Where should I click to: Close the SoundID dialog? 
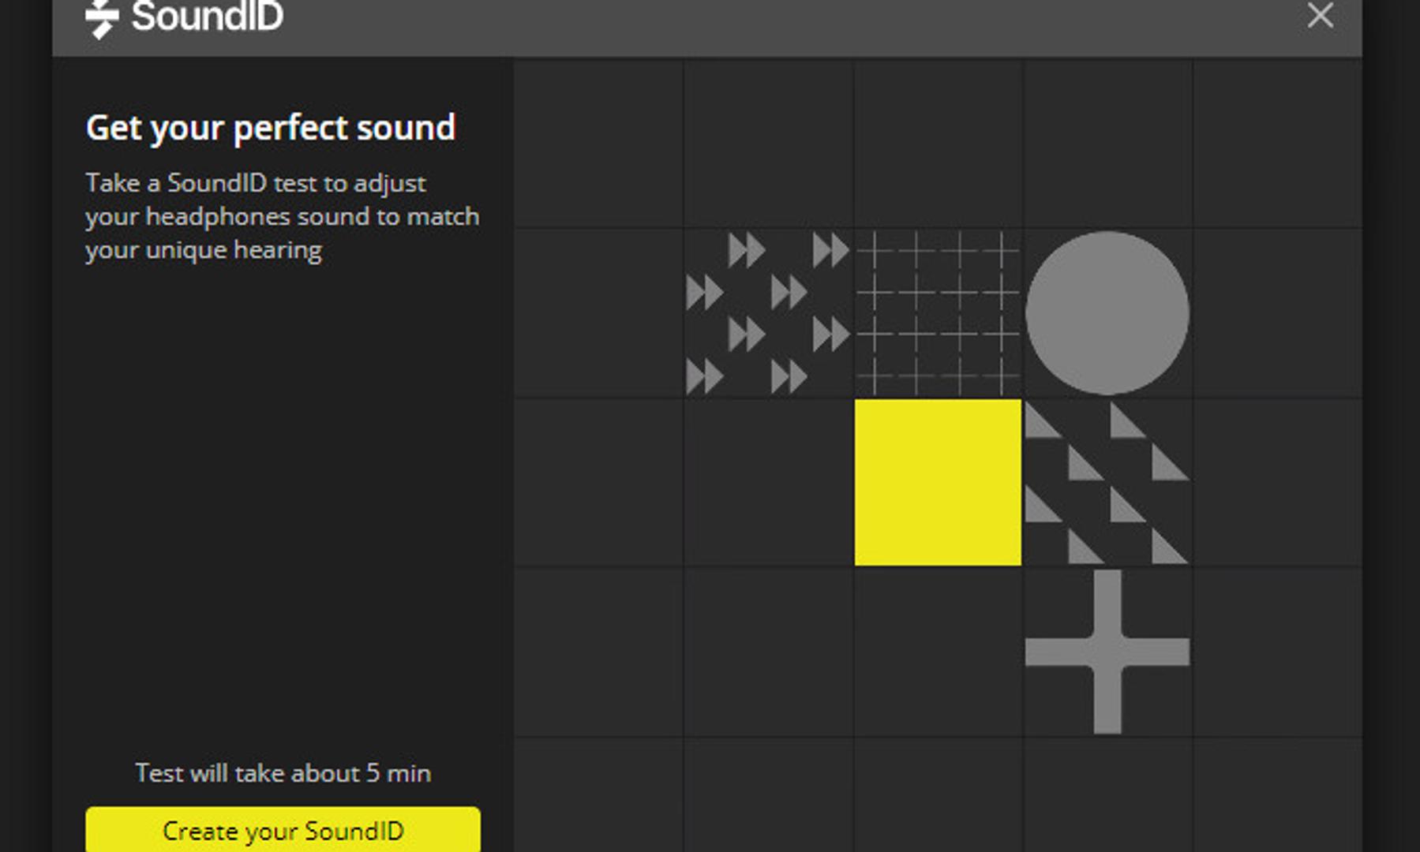coord(1320,15)
